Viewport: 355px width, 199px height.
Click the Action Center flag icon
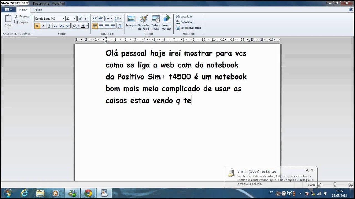(307, 193)
